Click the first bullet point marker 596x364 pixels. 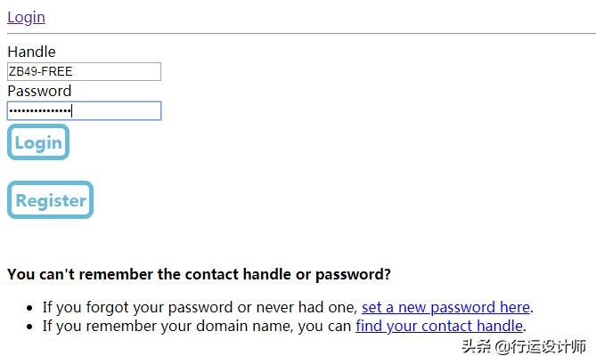[31, 308]
